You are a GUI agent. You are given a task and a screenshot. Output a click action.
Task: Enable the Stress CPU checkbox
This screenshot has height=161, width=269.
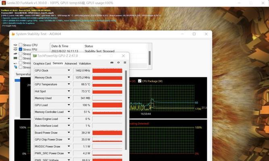click(x=21, y=45)
